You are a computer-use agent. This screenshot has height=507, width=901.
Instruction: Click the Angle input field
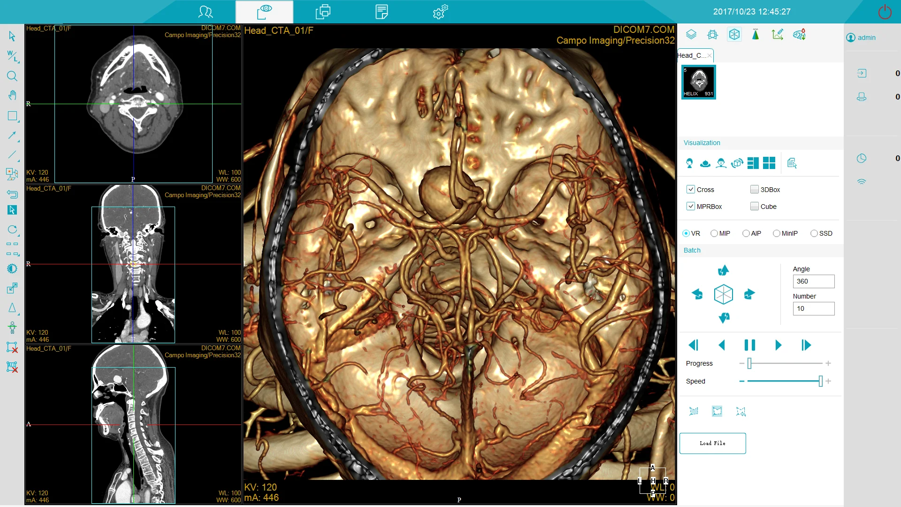pos(813,281)
